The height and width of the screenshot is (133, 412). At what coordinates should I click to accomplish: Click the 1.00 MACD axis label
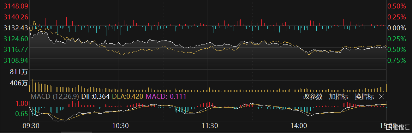pos(22,103)
